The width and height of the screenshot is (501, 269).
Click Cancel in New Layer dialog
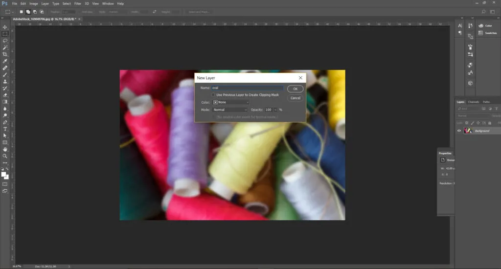[x=295, y=98]
